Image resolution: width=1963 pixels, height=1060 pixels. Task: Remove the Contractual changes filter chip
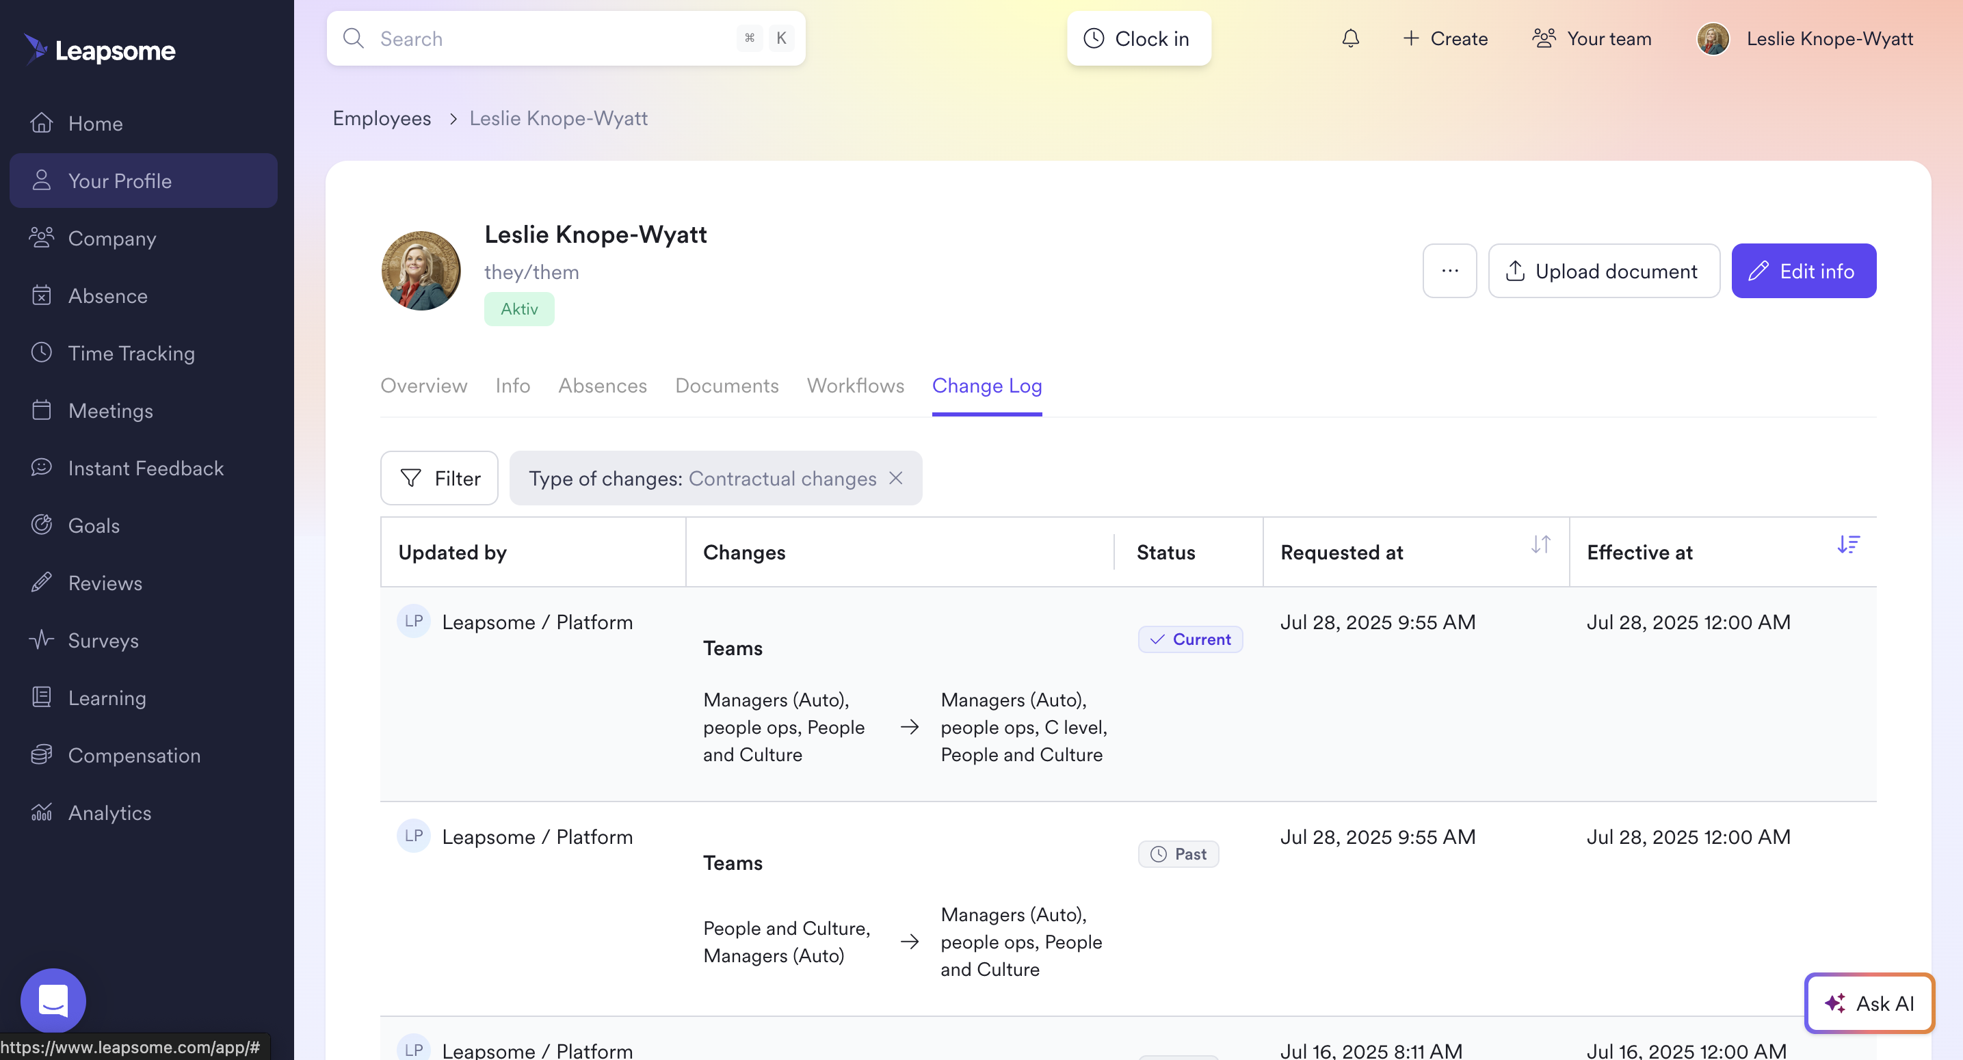[x=896, y=478]
